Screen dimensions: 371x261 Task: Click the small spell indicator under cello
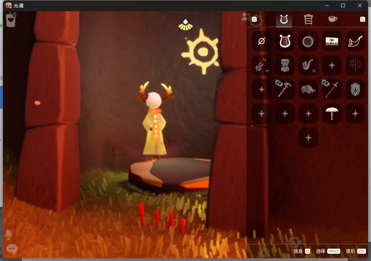coord(267,71)
